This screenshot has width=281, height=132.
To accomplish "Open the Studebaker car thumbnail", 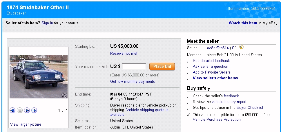I will pos(39,77).
